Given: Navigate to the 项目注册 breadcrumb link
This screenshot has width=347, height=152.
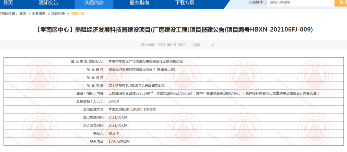Looking at the screenshot, I should [x=58, y=14].
